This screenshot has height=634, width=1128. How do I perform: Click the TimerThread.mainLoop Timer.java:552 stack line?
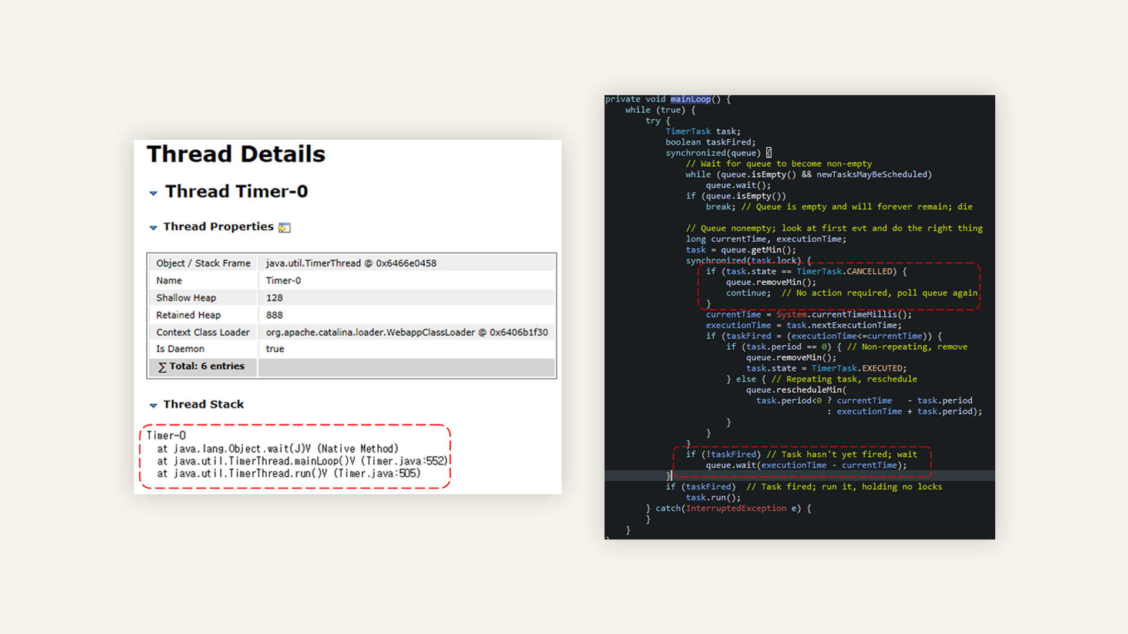pos(302,461)
